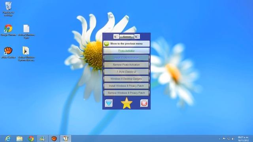
Task: Open the Google Chrome desktop shortcut
Action: 8,30
